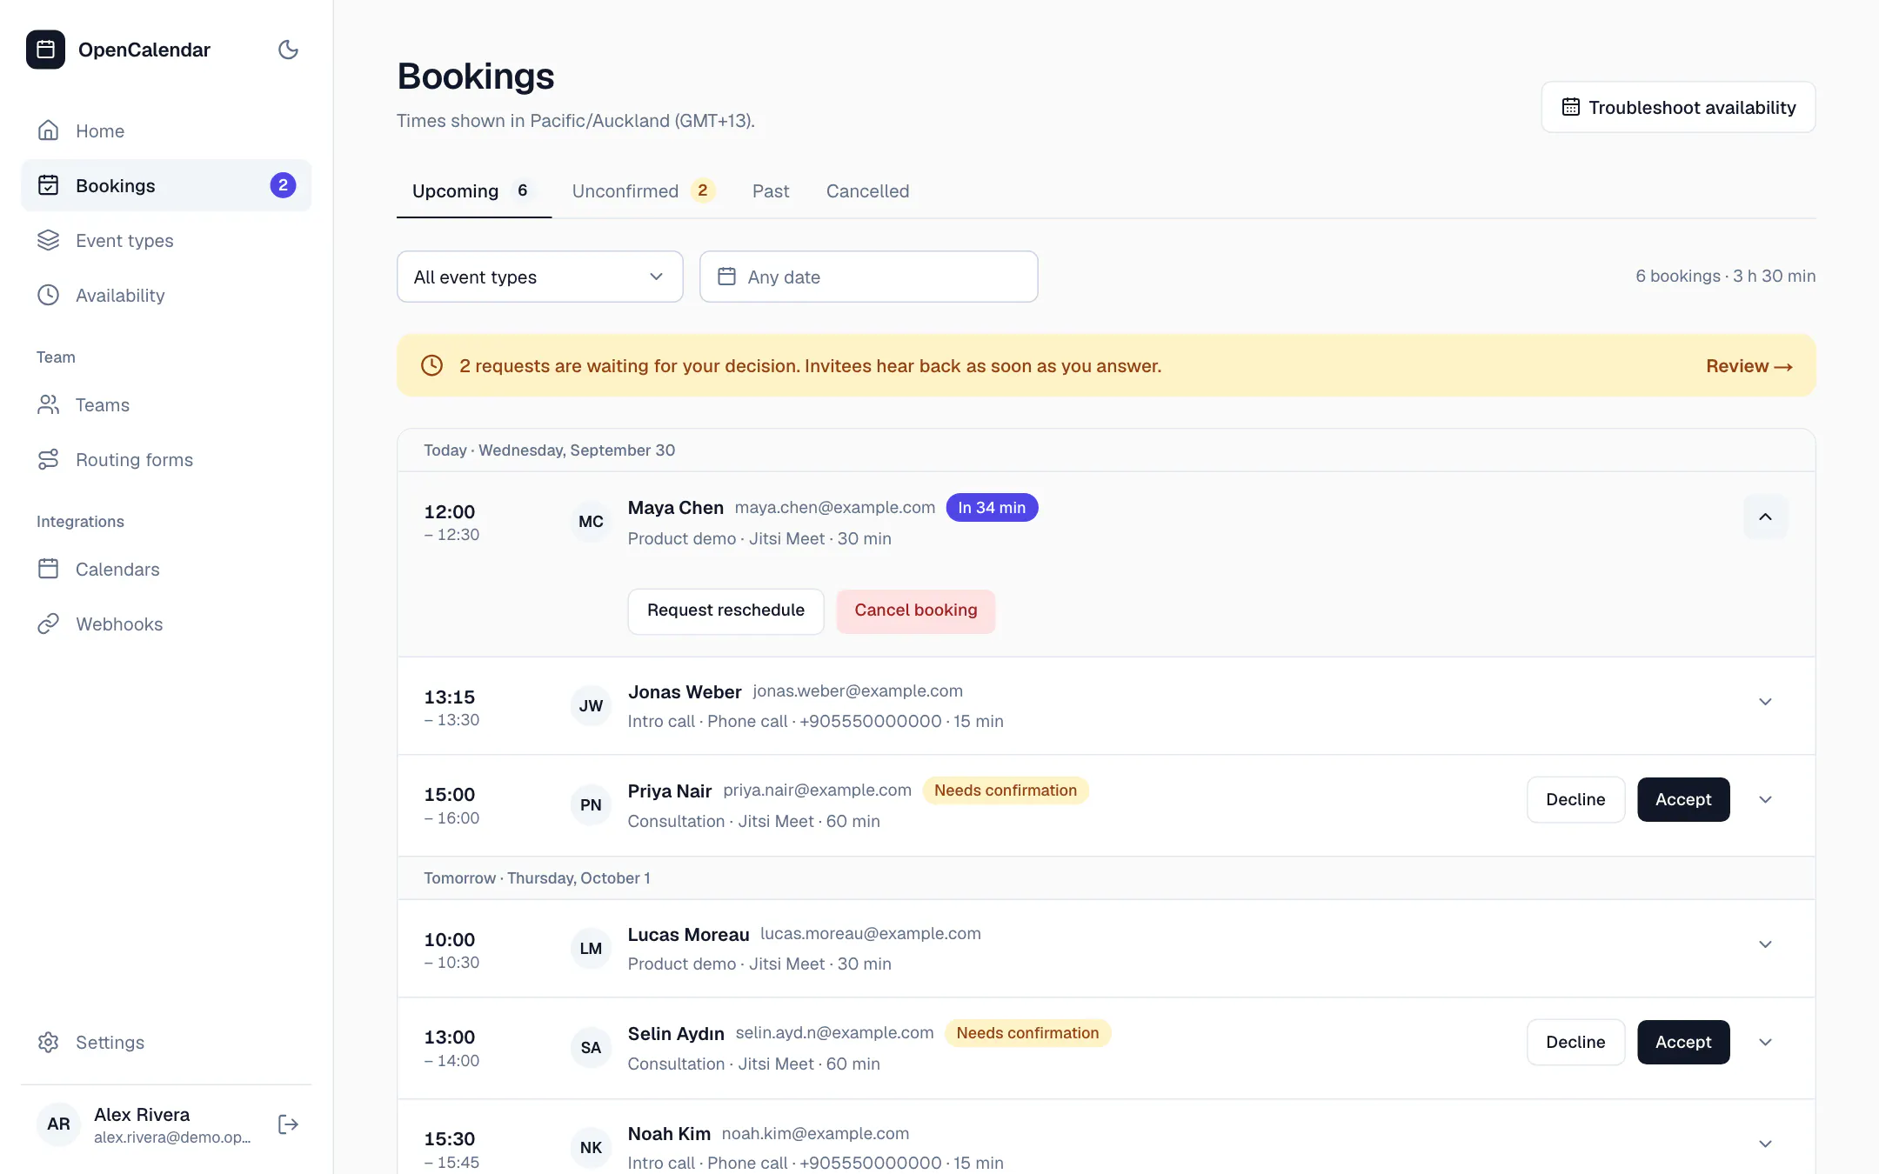Click the Cancel booking button
This screenshot has width=1879, height=1174.
(x=915, y=610)
